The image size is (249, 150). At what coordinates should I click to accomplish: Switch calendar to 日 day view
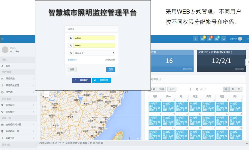pos(239,89)
